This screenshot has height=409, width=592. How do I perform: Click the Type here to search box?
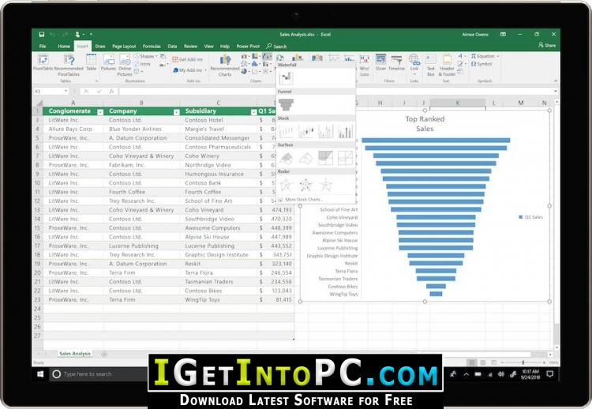(98, 374)
